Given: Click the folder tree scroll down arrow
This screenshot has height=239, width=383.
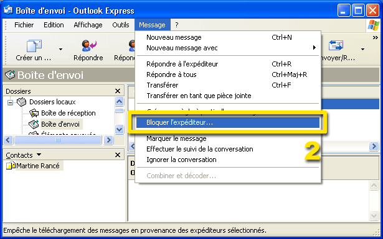Looking at the screenshot, I should point(119,129).
